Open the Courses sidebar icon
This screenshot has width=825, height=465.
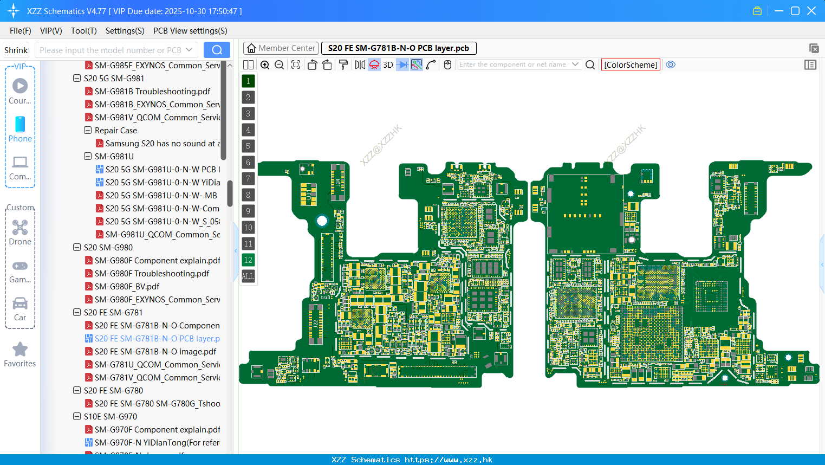(20, 91)
